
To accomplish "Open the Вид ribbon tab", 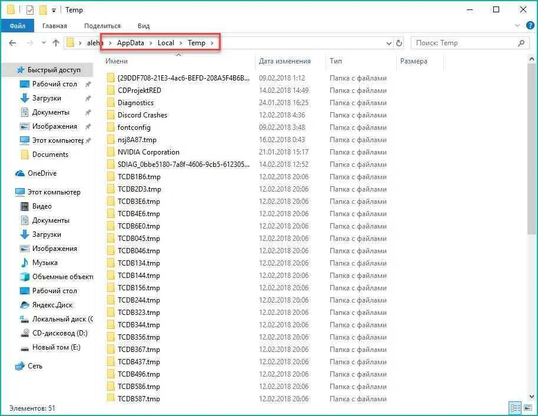I will click(144, 26).
